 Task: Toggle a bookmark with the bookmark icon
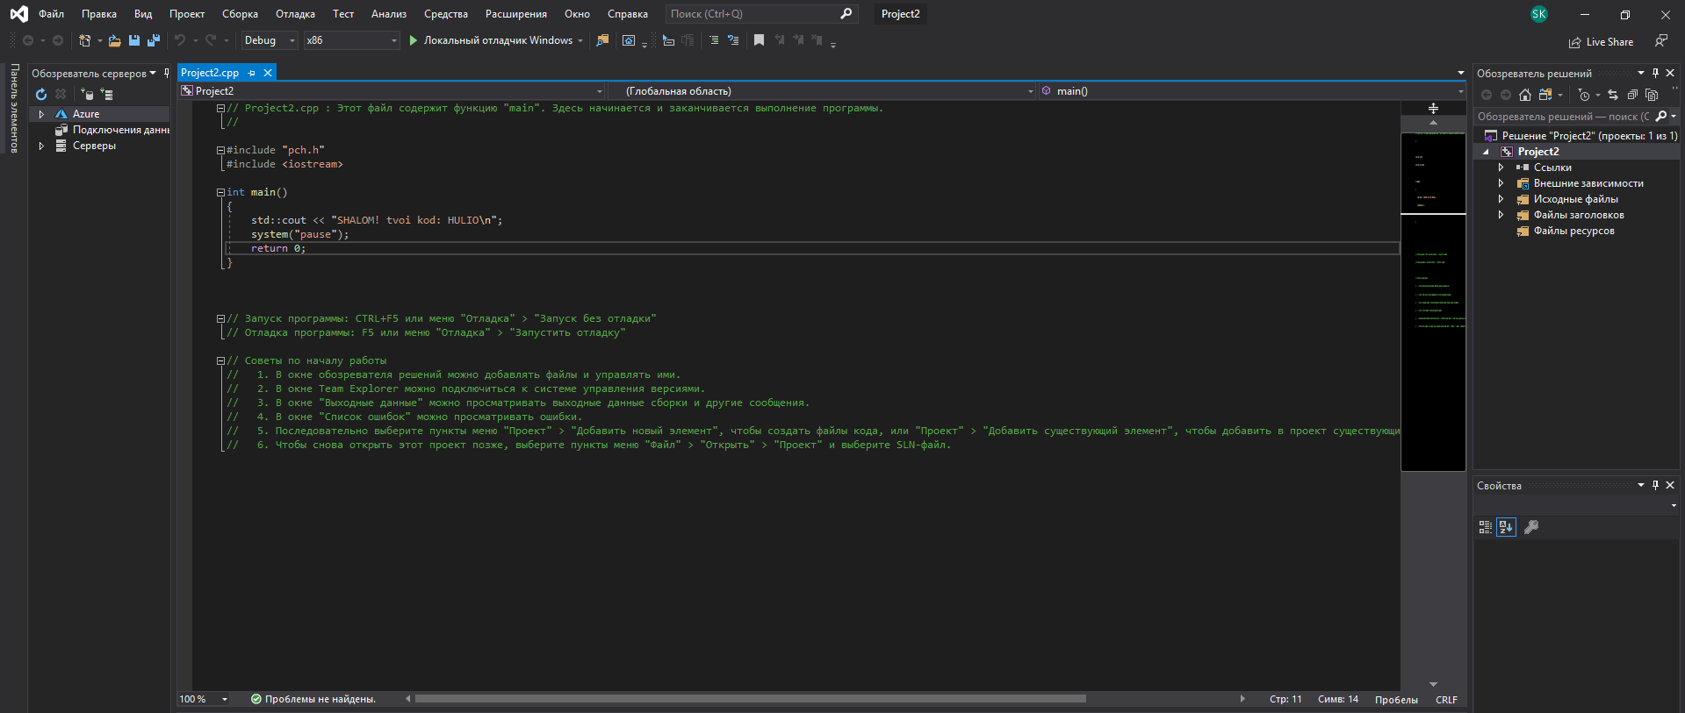click(760, 40)
